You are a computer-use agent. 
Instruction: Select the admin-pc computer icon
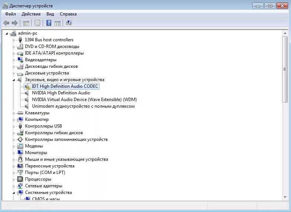tap(13, 34)
